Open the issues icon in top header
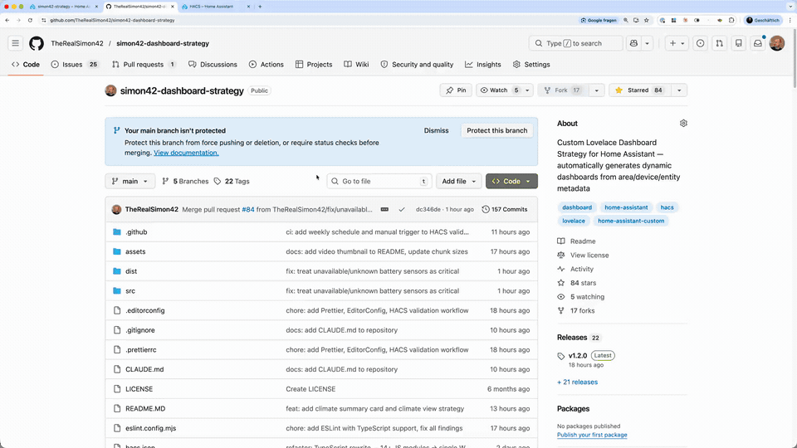797x448 pixels. point(701,43)
